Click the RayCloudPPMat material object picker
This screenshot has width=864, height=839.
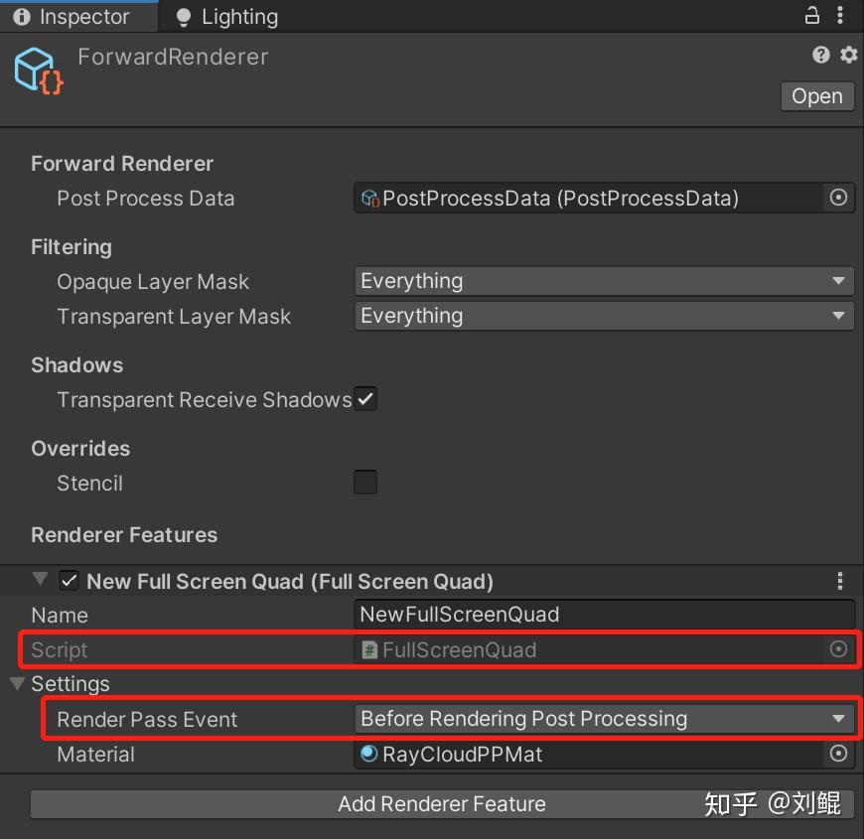pyautogui.click(x=837, y=754)
